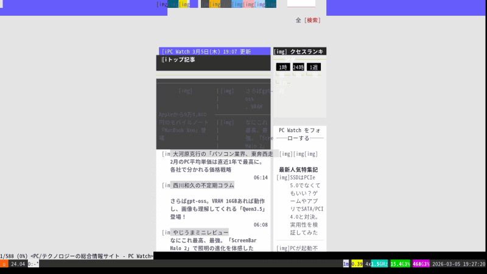Image resolution: width=487 pixels, height=274 pixels.
Task: Click the 19:27:20 clock
Action: coord(474,264)
